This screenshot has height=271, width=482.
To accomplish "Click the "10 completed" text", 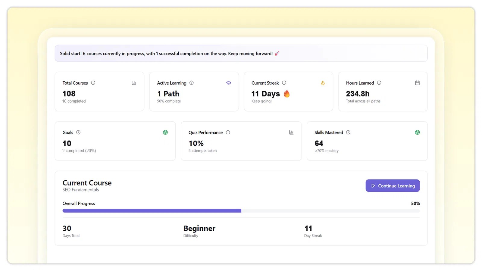I will [74, 101].
